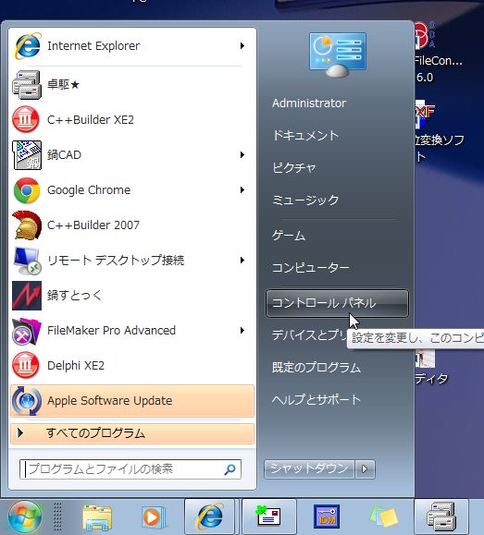Image resolution: width=484 pixels, height=535 pixels.
Task: Click the user account picture at top
Action: click(x=338, y=55)
